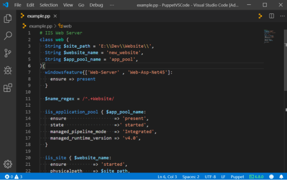287x181 pixels.
Task: Change indentation via Spaces: 2
Action: click(191, 177)
